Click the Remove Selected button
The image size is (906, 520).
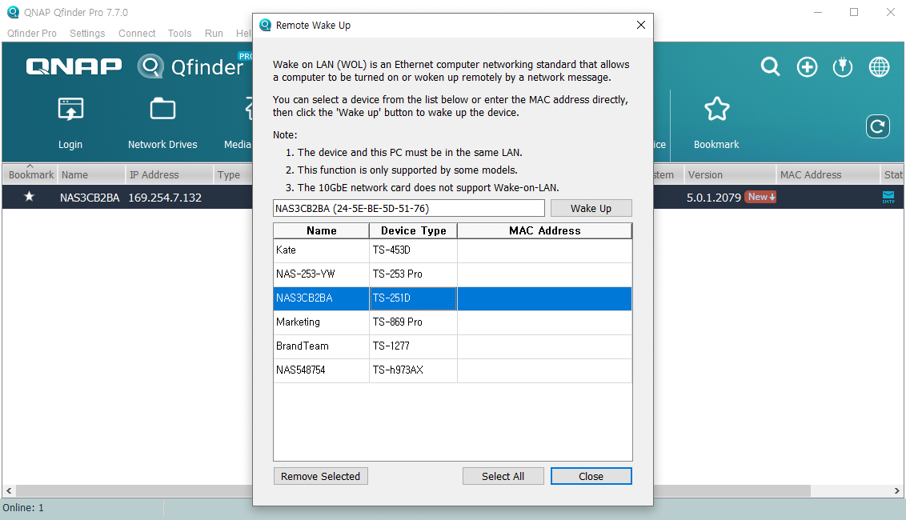(x=320, y=476)
